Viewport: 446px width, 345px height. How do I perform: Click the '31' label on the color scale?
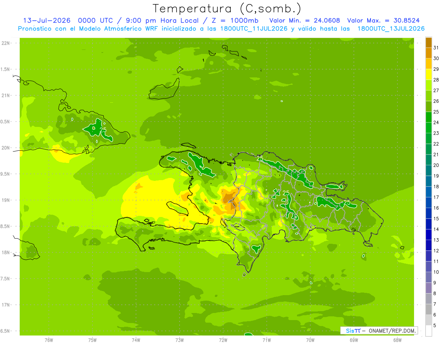tap(436, 48)
